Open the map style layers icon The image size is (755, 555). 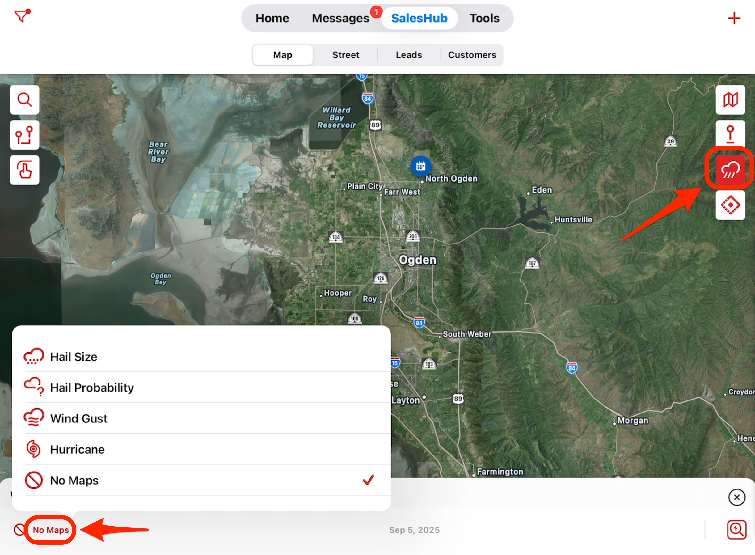pos(730,100)
